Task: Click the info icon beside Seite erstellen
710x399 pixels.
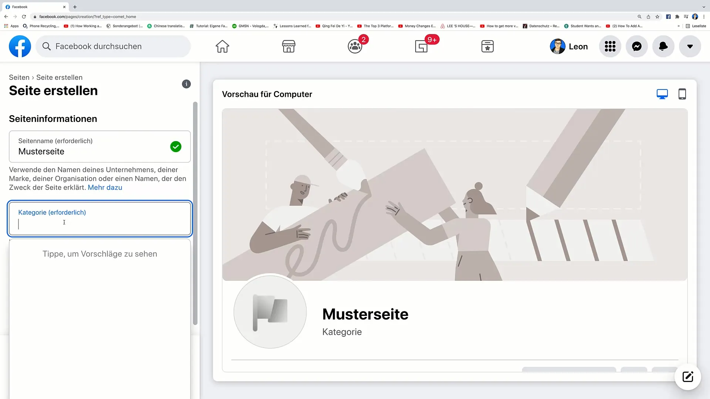Action: (186, 84)
